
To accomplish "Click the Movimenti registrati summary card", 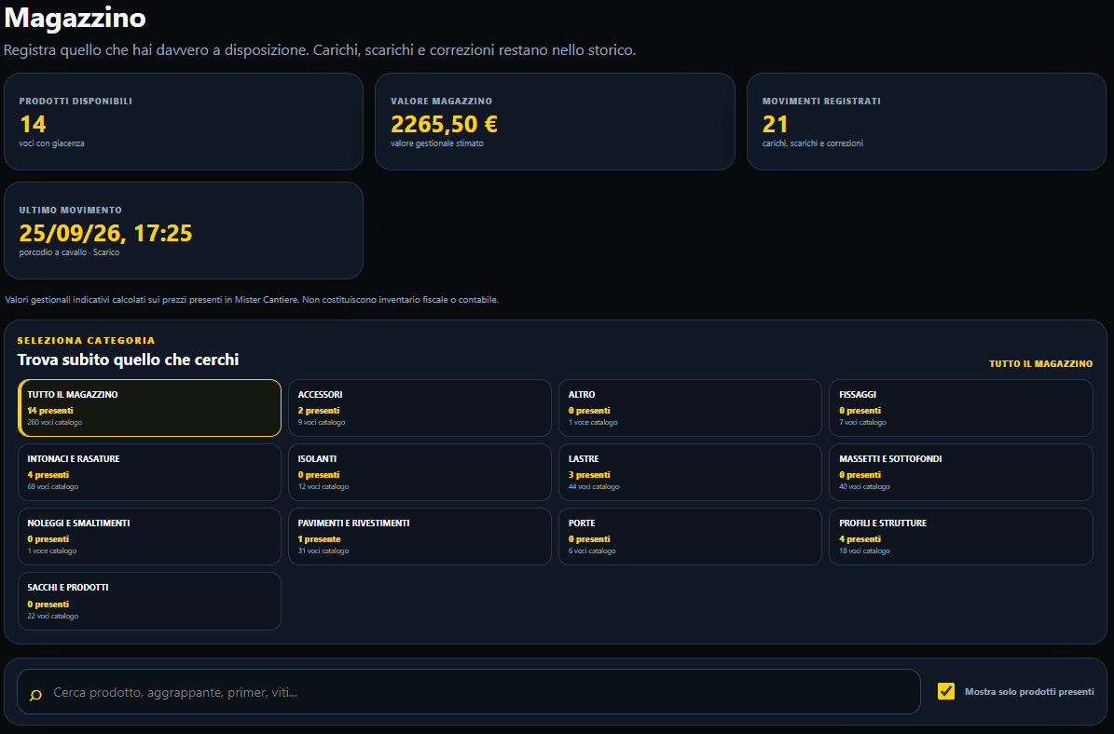I will [x=927, y=121].
